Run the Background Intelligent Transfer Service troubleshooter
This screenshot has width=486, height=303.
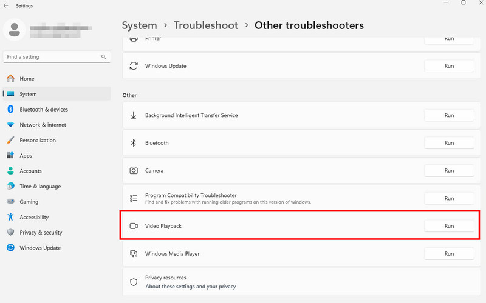point(448,115)
